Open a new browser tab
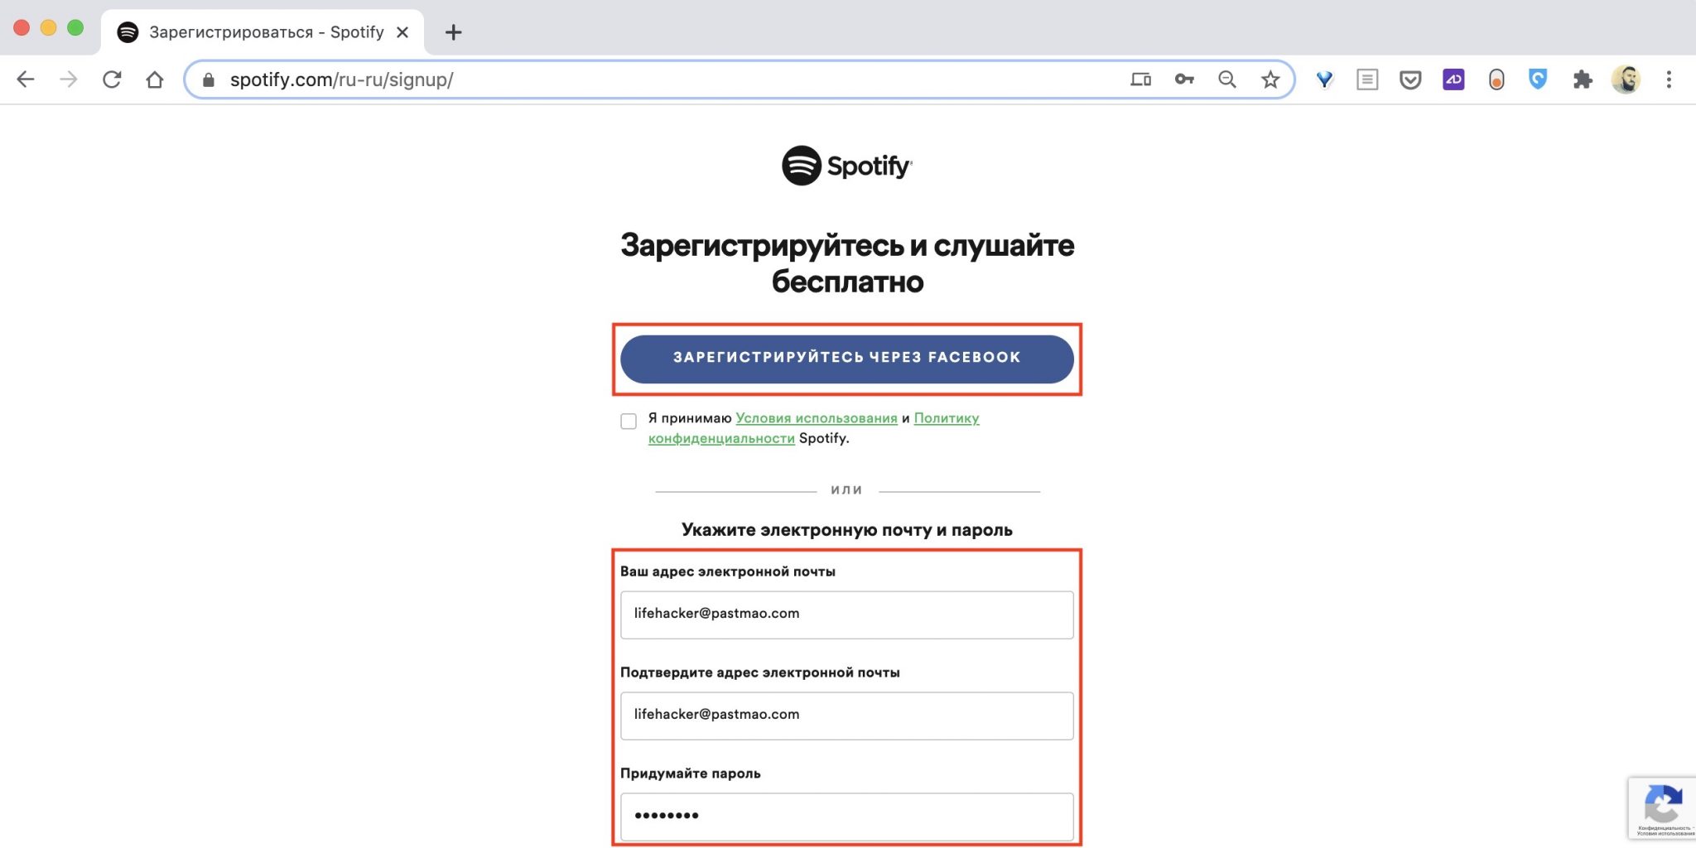This screenshot has width=1696, height=848. pos(453,32)
